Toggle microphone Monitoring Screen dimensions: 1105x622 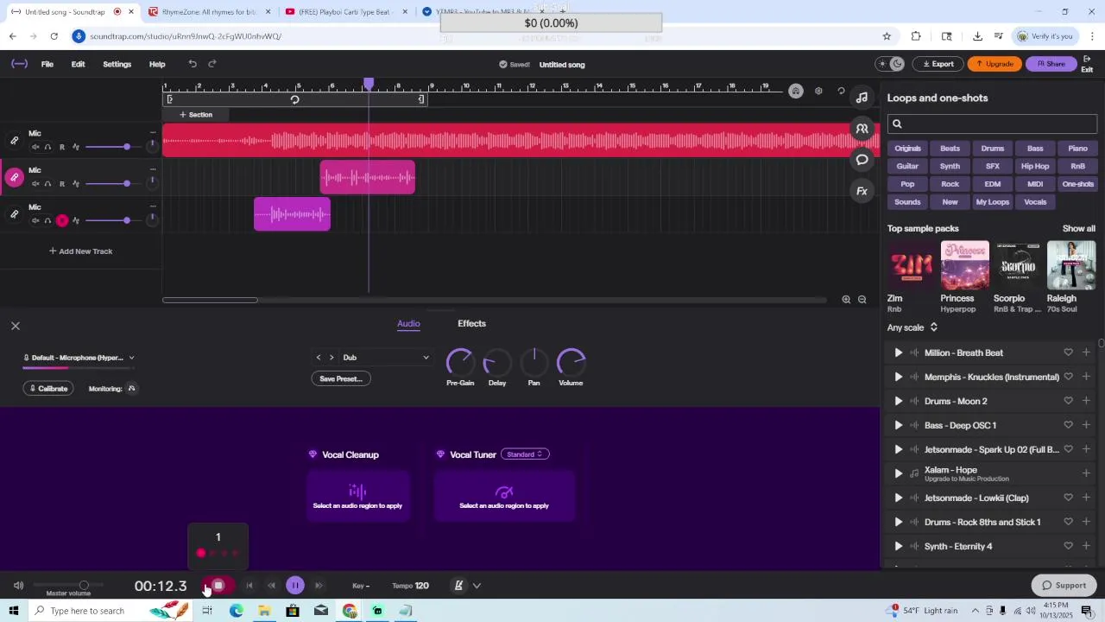(131, 389)
